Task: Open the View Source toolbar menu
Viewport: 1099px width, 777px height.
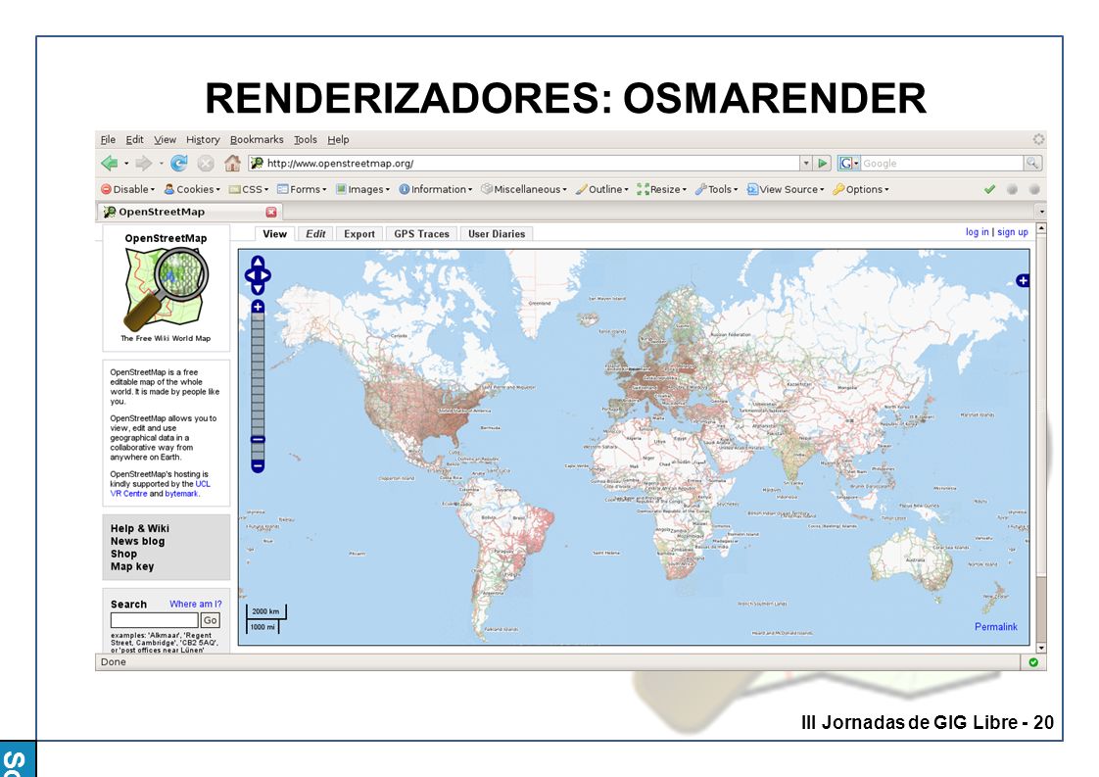Action: pos(785,189)
